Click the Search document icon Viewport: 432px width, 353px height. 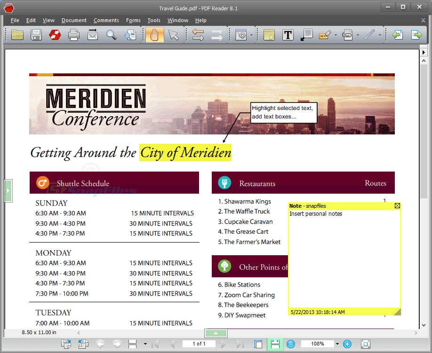tap(130, 35)
